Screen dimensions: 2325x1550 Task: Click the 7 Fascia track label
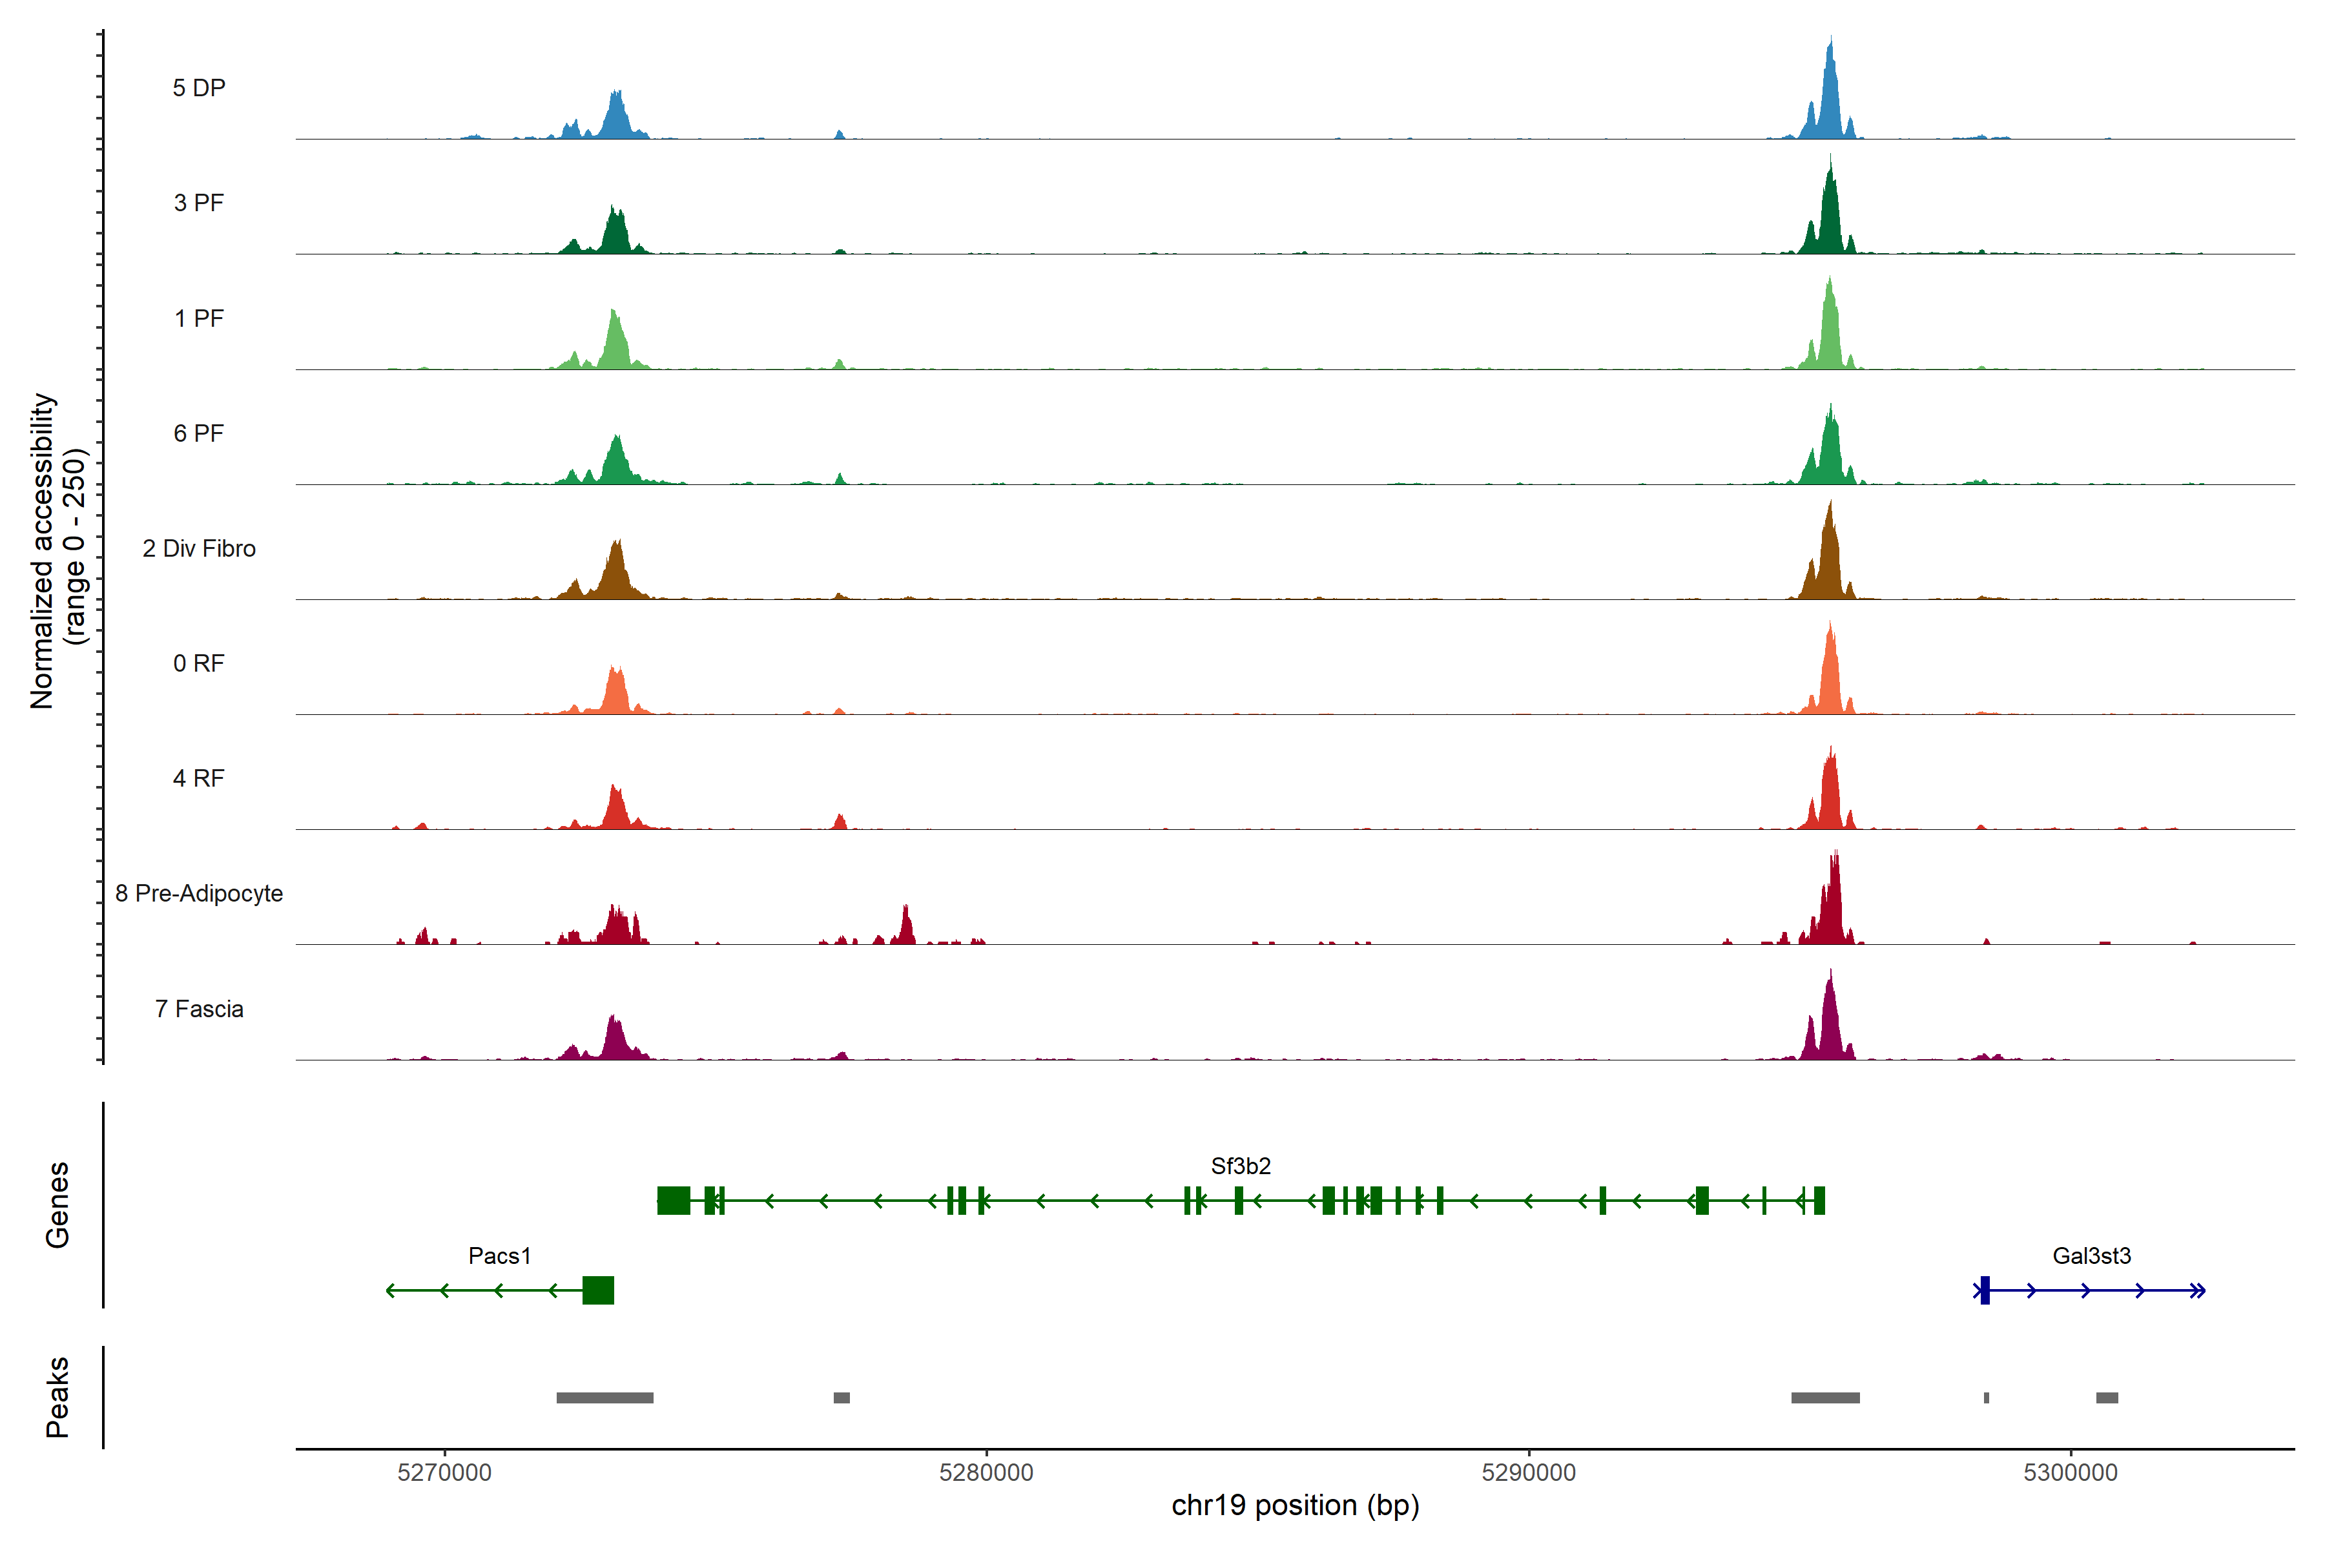pos(199,1008)
